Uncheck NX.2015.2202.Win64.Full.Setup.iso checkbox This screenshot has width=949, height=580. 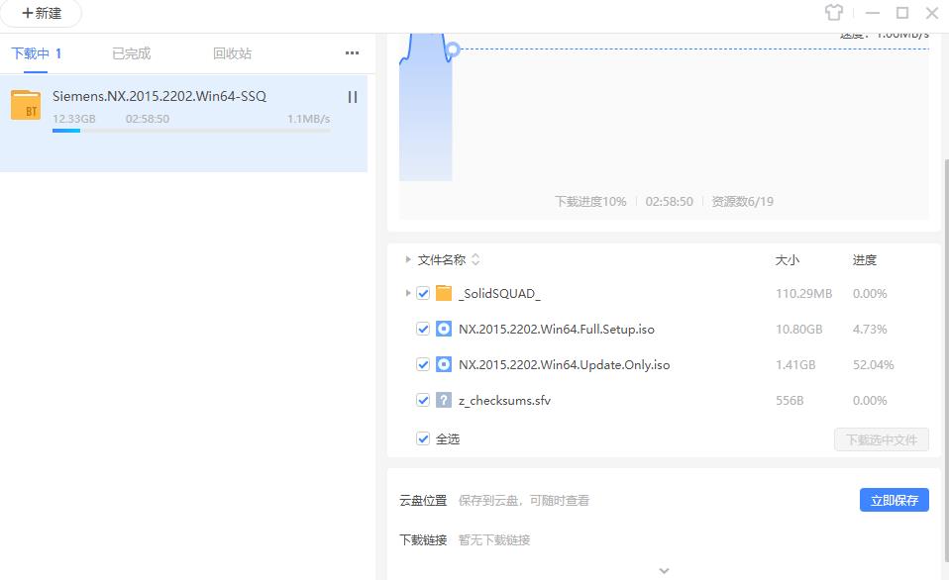pyautogui.click(x=423, y=329)
